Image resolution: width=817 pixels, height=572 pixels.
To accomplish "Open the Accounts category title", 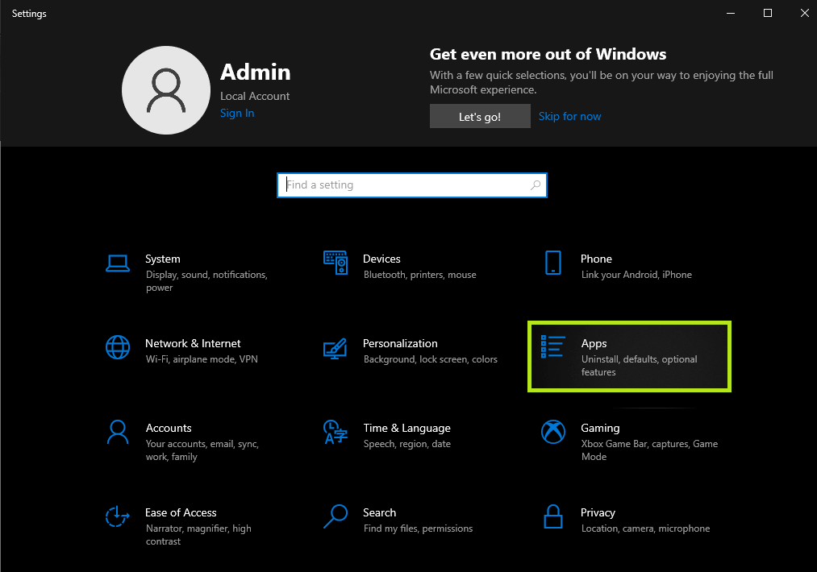I will pyautogui.click(x=169, y=428).
